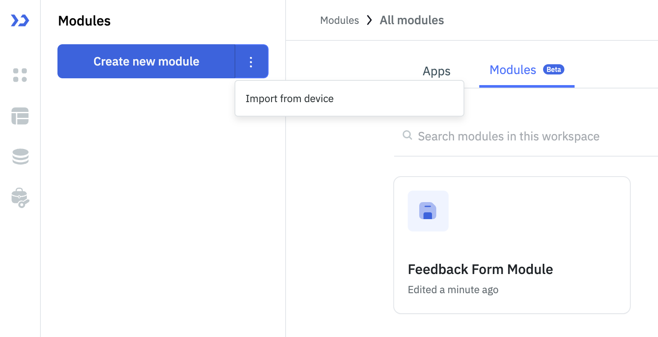
Task: Open the Datasources database icon
Action: (20, 157)
